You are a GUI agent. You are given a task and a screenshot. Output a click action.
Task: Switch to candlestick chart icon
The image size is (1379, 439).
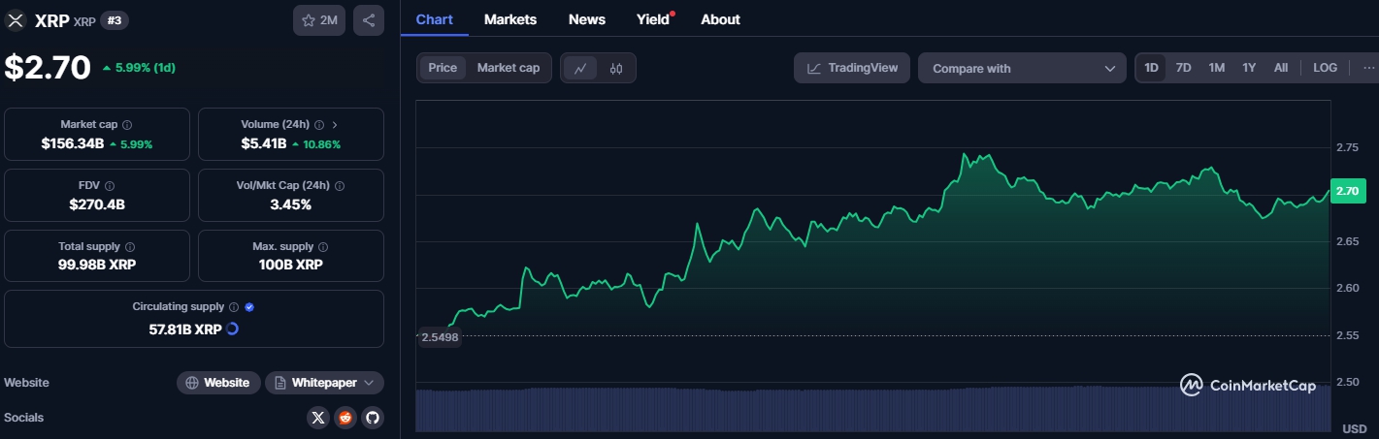pyautogui.click(x=616, y=68)
